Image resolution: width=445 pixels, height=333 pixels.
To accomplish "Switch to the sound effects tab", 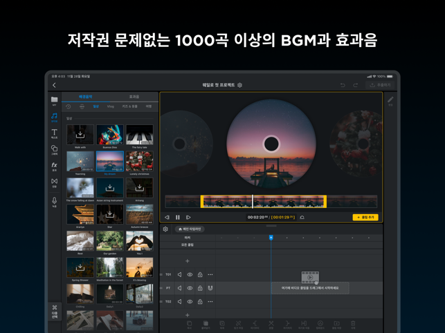I will tap(134, 97).
